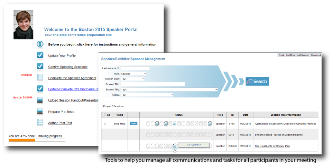Open the Berg, Mary name link
332x165 pixels.
[x=120, y=124]
